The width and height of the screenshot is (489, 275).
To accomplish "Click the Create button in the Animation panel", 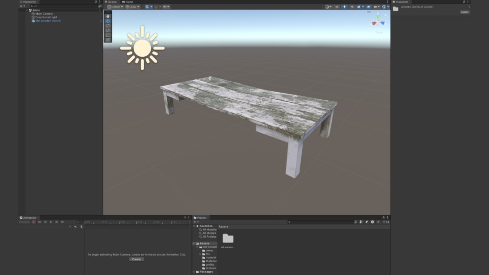I will 136,259.
